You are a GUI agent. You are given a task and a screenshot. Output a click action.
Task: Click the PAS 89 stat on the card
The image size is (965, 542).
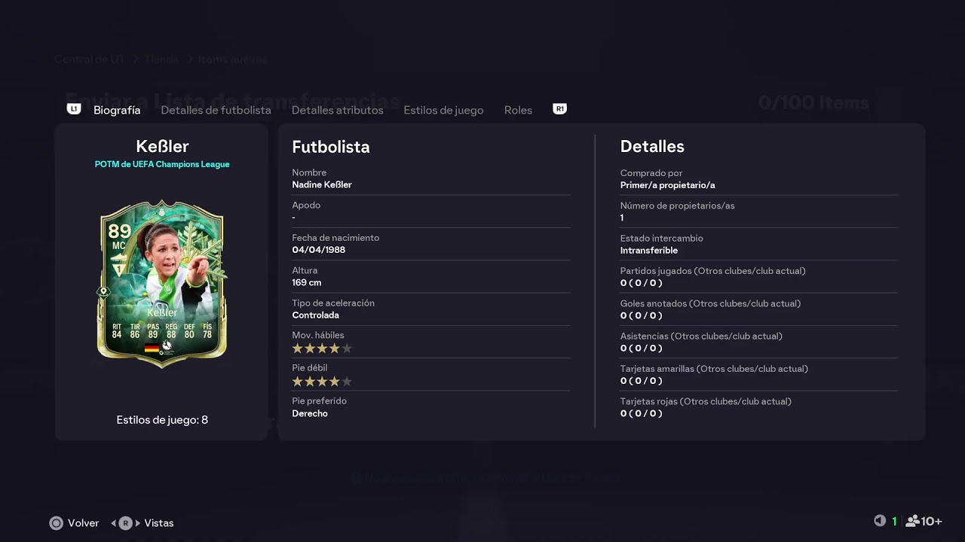click(153, 330)
